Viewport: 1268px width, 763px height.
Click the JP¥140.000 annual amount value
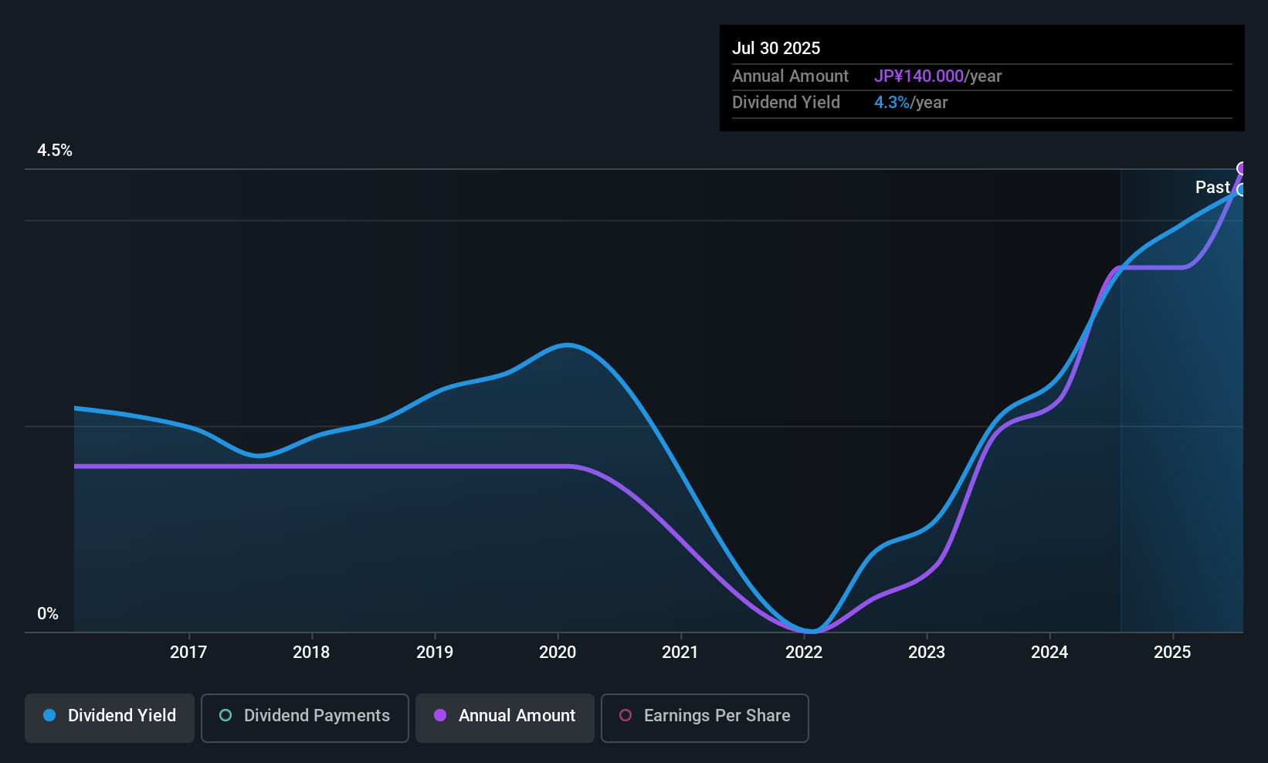919,76
